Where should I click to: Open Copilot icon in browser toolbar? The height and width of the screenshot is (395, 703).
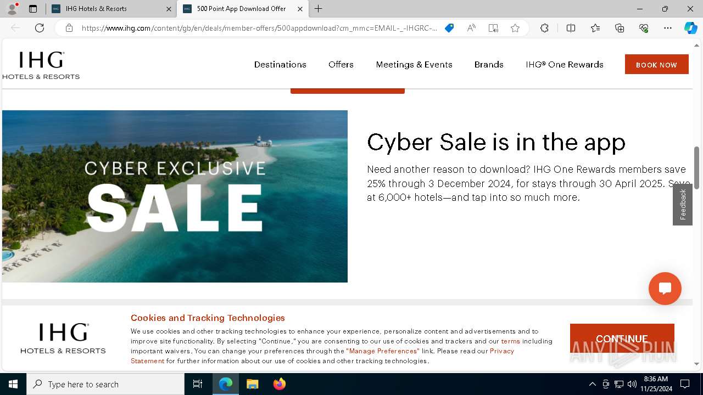[690, 28]
